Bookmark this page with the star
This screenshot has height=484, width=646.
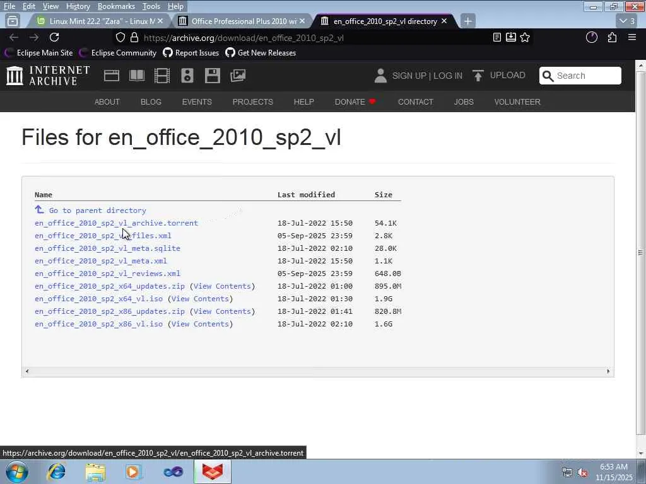pos(525,37)
